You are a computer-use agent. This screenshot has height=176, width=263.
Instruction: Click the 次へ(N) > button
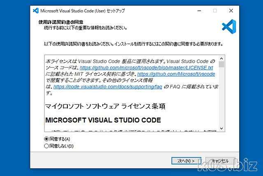coord(186,161)
